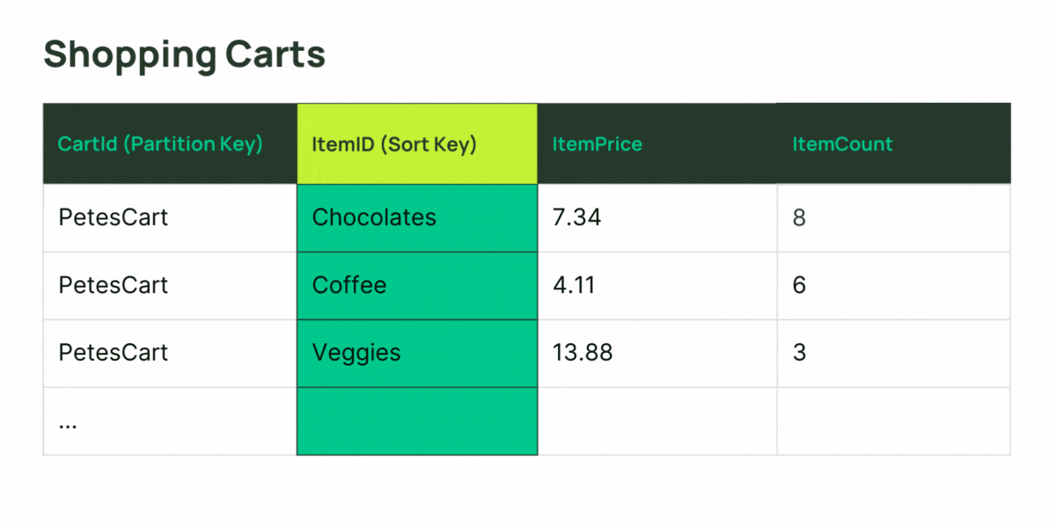Select the item count 8 cell
The image size is (1056, 528).
tap(894, 218)
